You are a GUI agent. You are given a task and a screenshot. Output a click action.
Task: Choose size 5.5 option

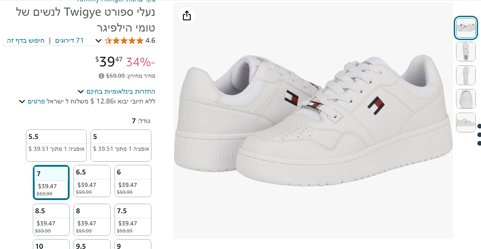[x=56, y=145]
